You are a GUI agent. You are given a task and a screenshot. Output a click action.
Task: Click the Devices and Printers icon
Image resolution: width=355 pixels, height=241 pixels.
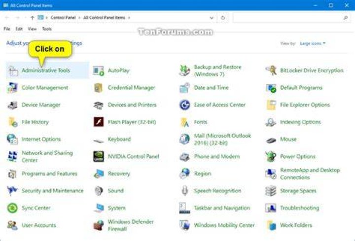(x=99, y=105)
